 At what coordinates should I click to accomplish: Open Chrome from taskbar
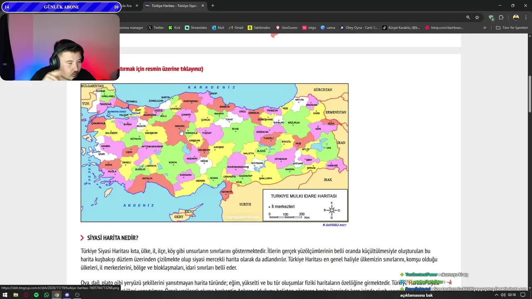coord(57,295)
